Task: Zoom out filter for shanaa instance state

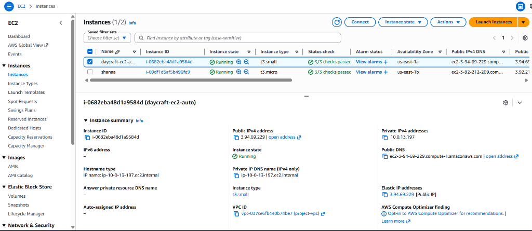Action: pyautogui.click(x=247, y=72)
